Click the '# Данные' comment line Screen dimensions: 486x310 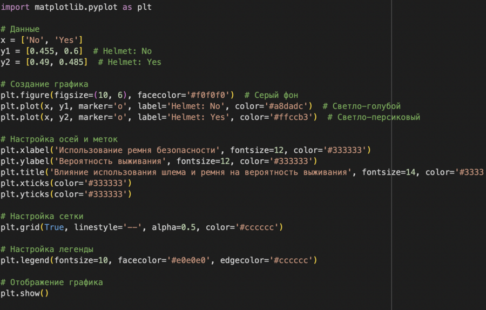point(20,29)
